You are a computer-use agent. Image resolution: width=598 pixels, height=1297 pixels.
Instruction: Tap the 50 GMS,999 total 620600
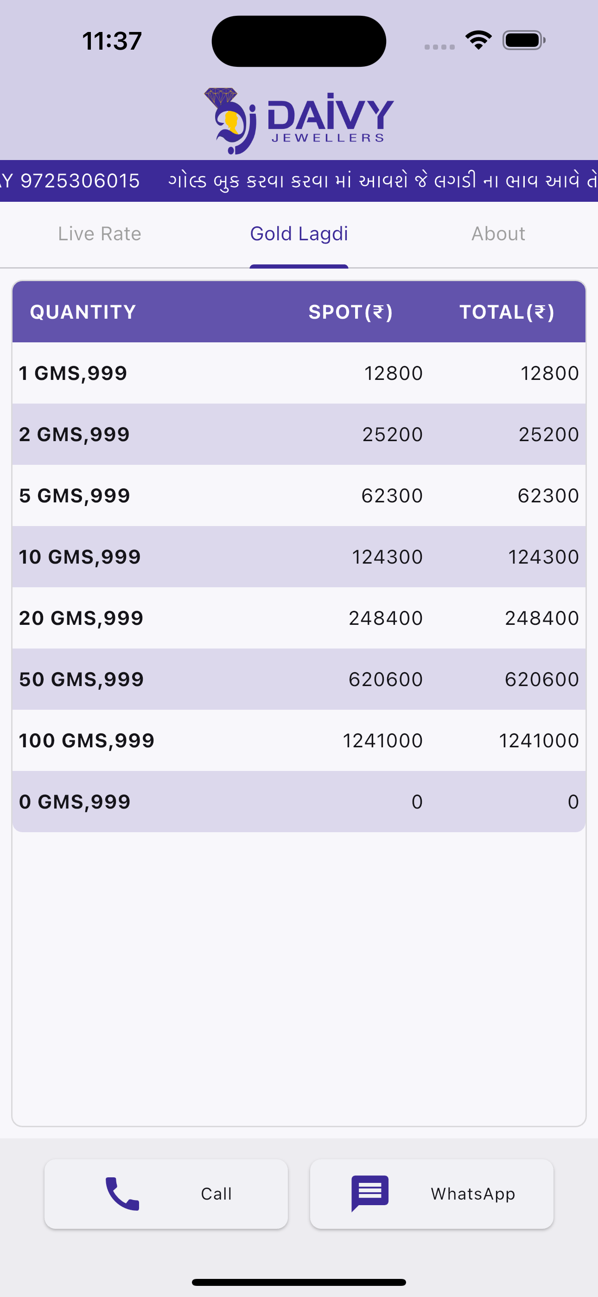point(541,679)
